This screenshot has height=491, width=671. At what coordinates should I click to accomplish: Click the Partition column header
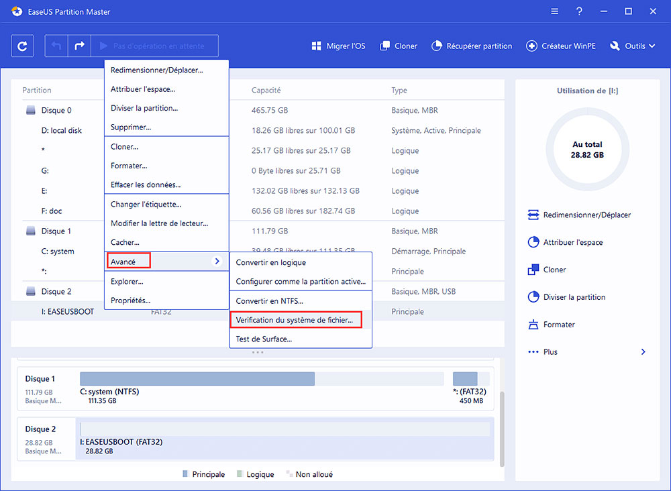(37, 91)
